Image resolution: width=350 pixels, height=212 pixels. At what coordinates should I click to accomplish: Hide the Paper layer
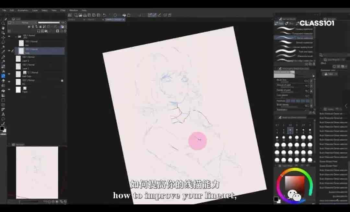click(9, 89)
